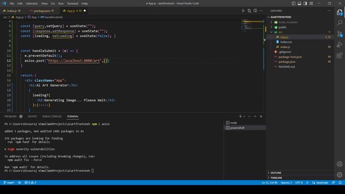
Task: Open editor More Actions ellipsis
Action: coord(261,11)
